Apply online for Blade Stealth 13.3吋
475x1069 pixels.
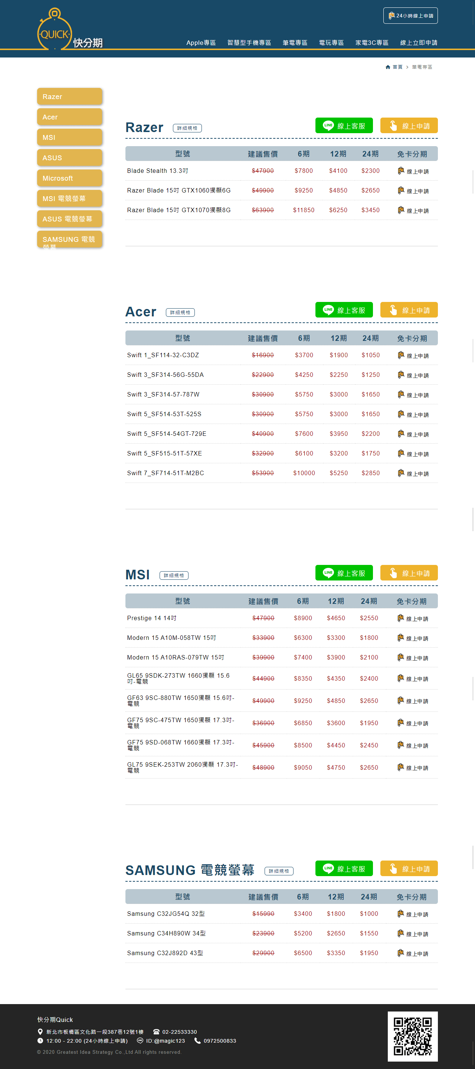pos(413,171)
